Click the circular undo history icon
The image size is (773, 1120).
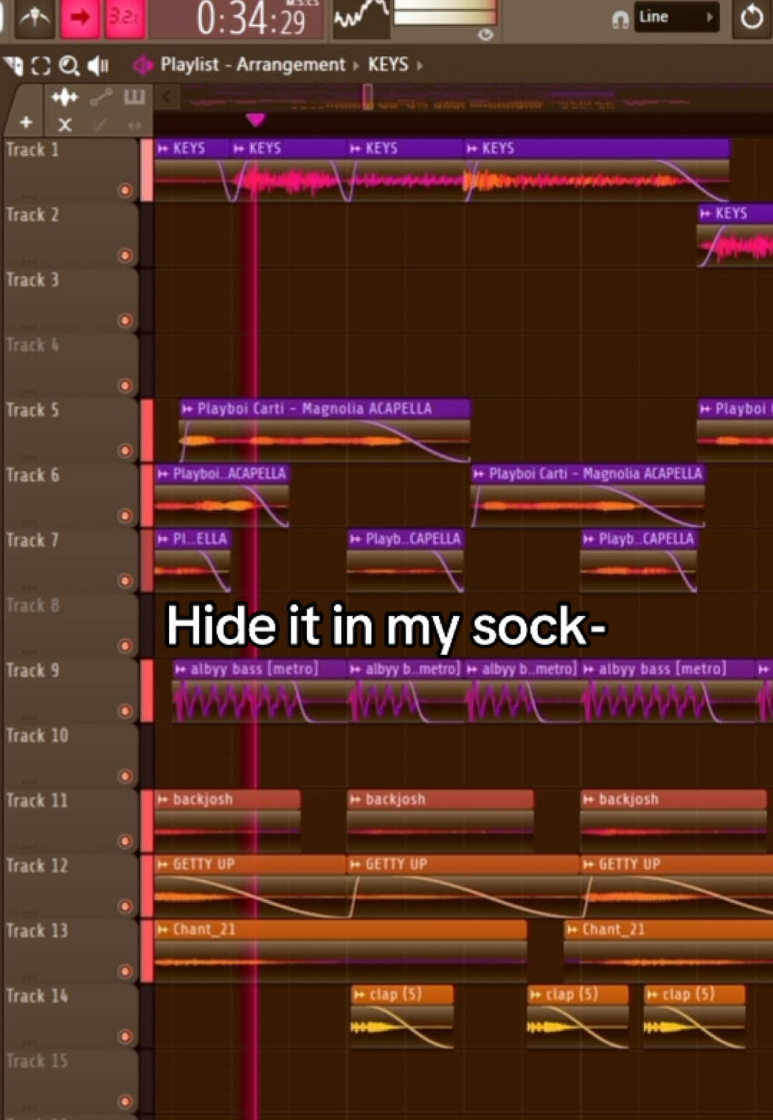[x=752, y=17]
